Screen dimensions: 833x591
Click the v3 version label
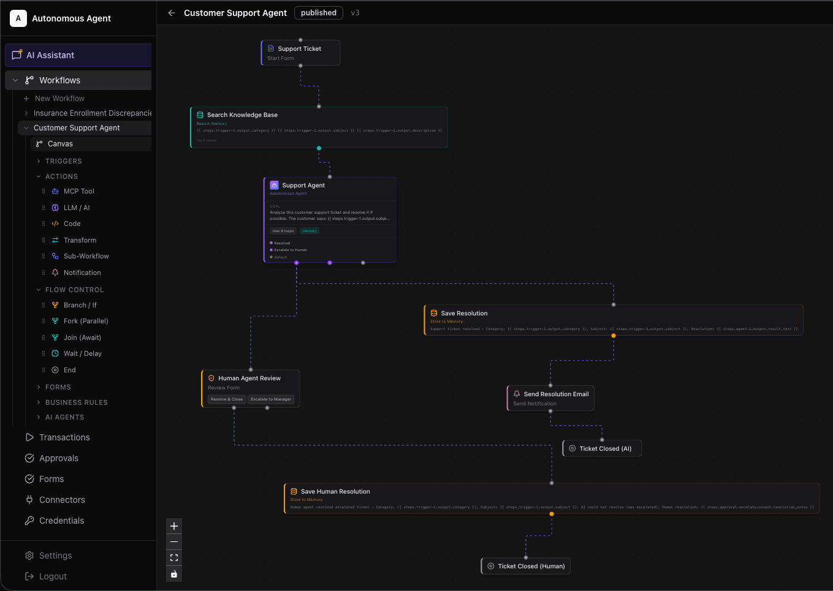[x=355, y=13]
